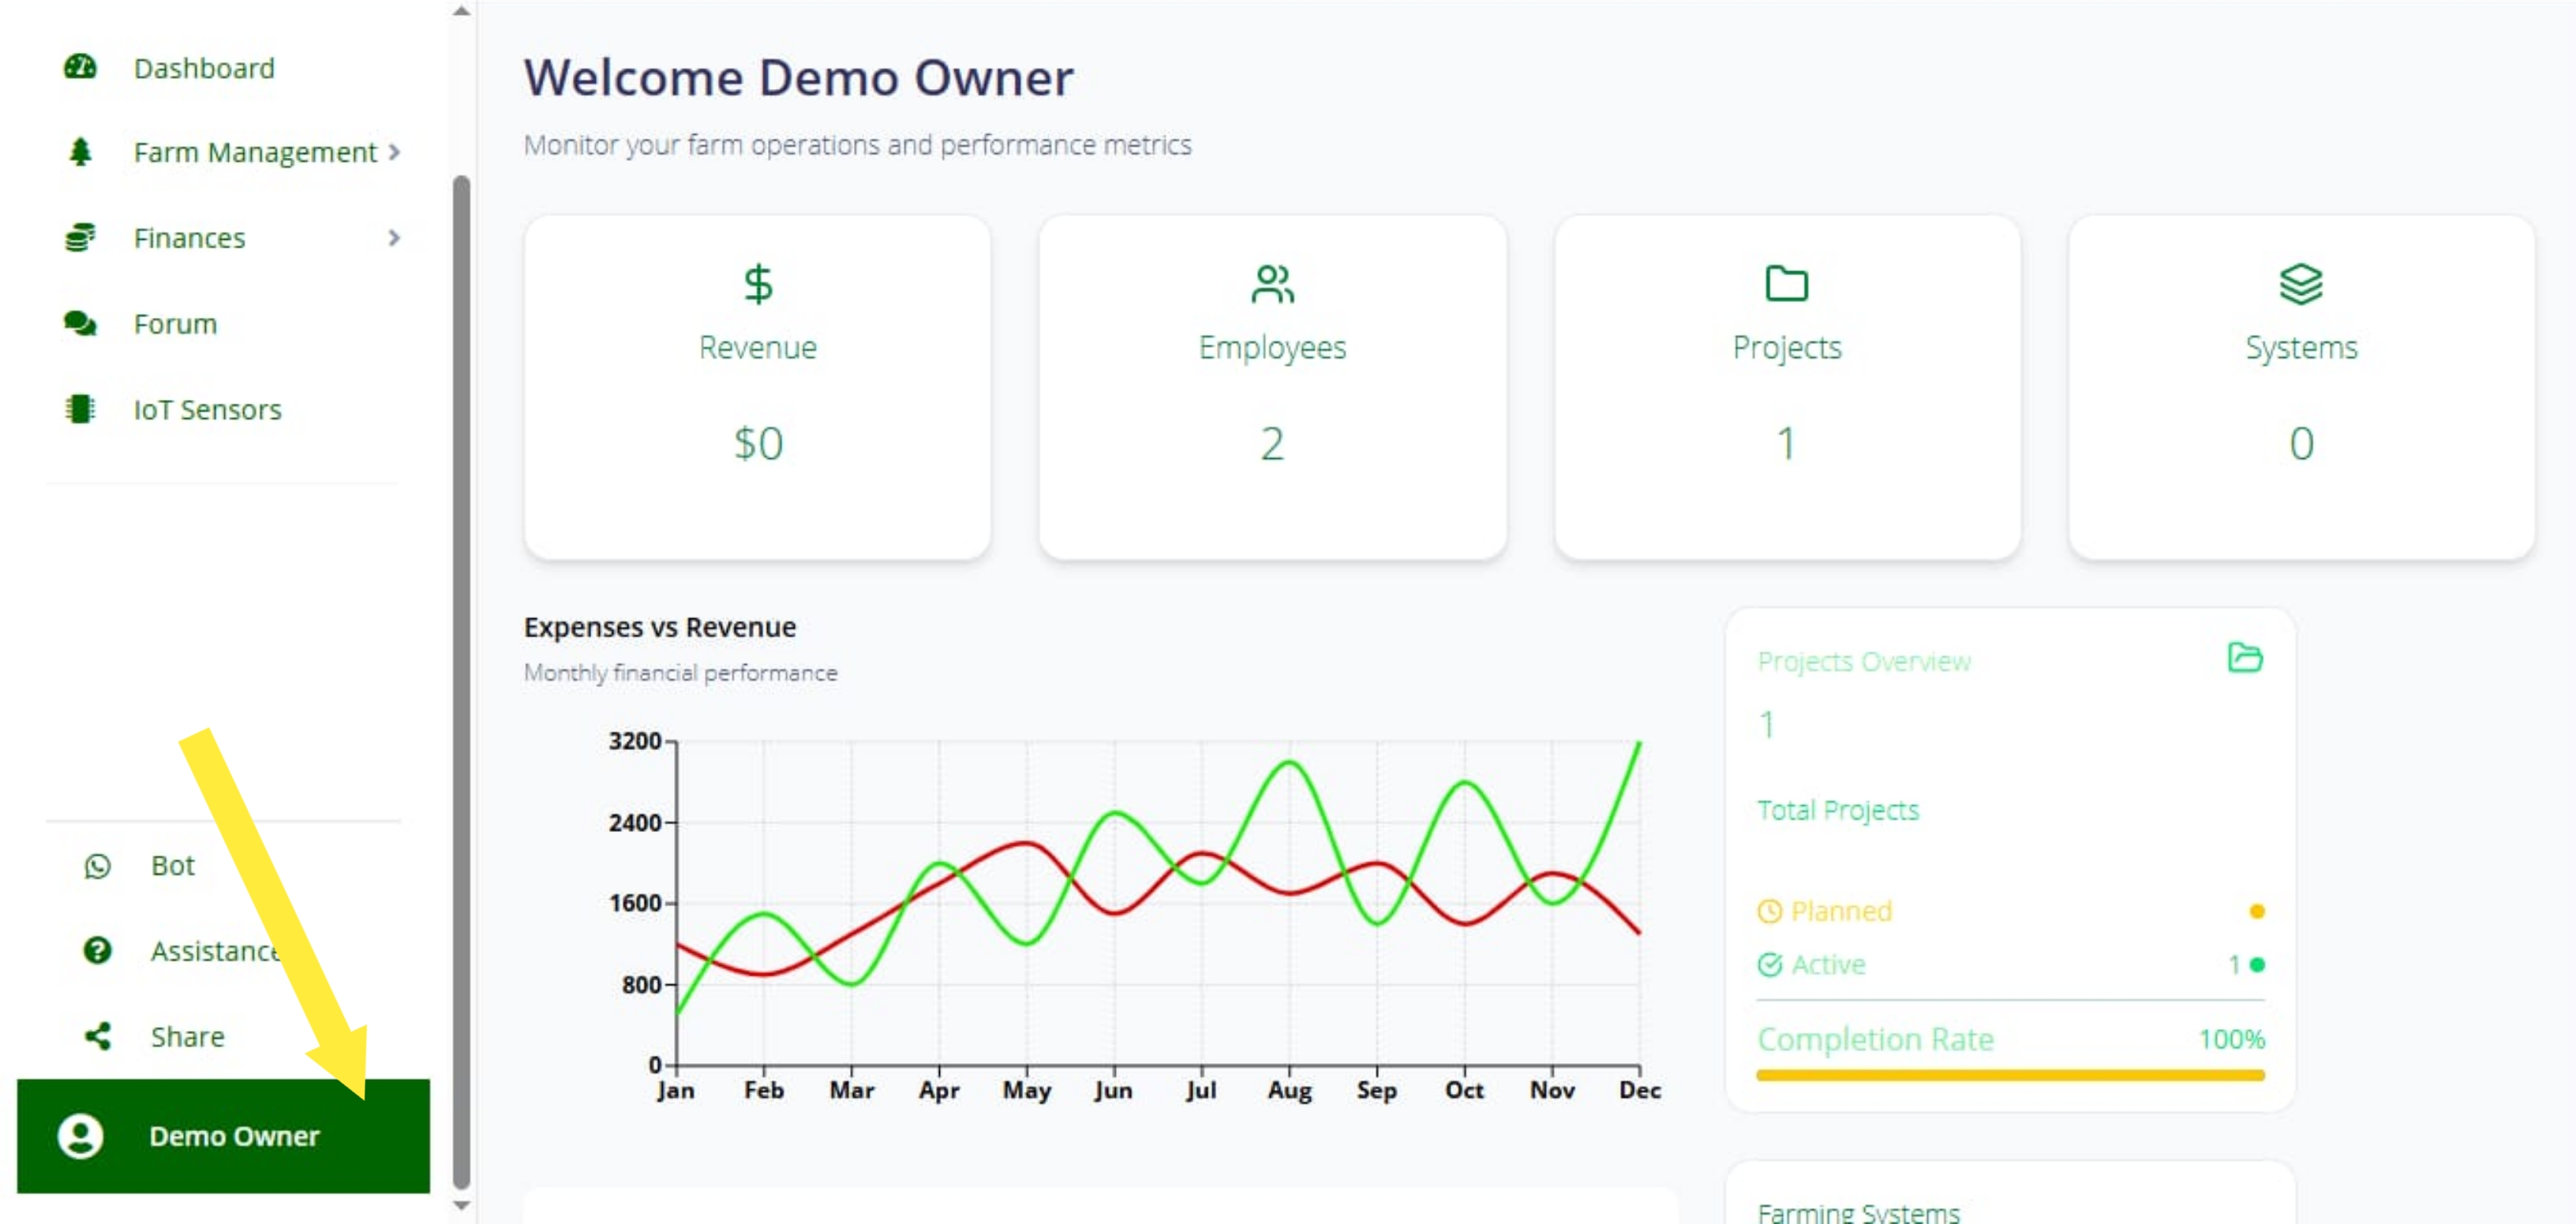Expand Farm Management submenu chevron
2576x1224 pixels.
[x=394, y=152]
